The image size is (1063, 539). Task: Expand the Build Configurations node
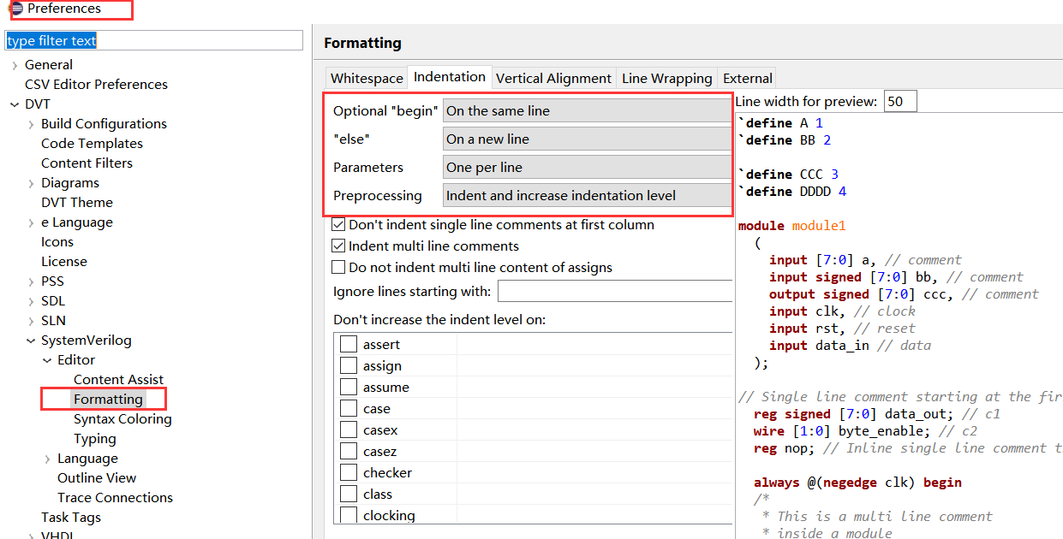click(x=31, y=124)
